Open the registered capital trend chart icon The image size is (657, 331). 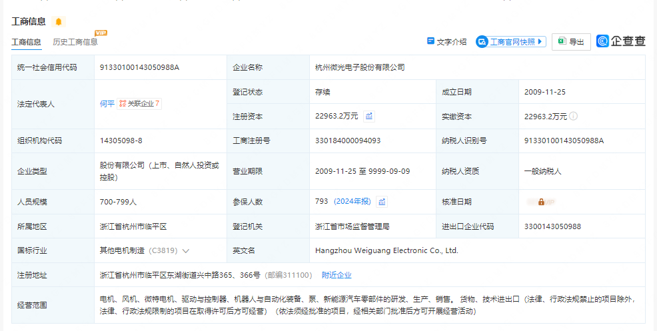coord(369,116)
